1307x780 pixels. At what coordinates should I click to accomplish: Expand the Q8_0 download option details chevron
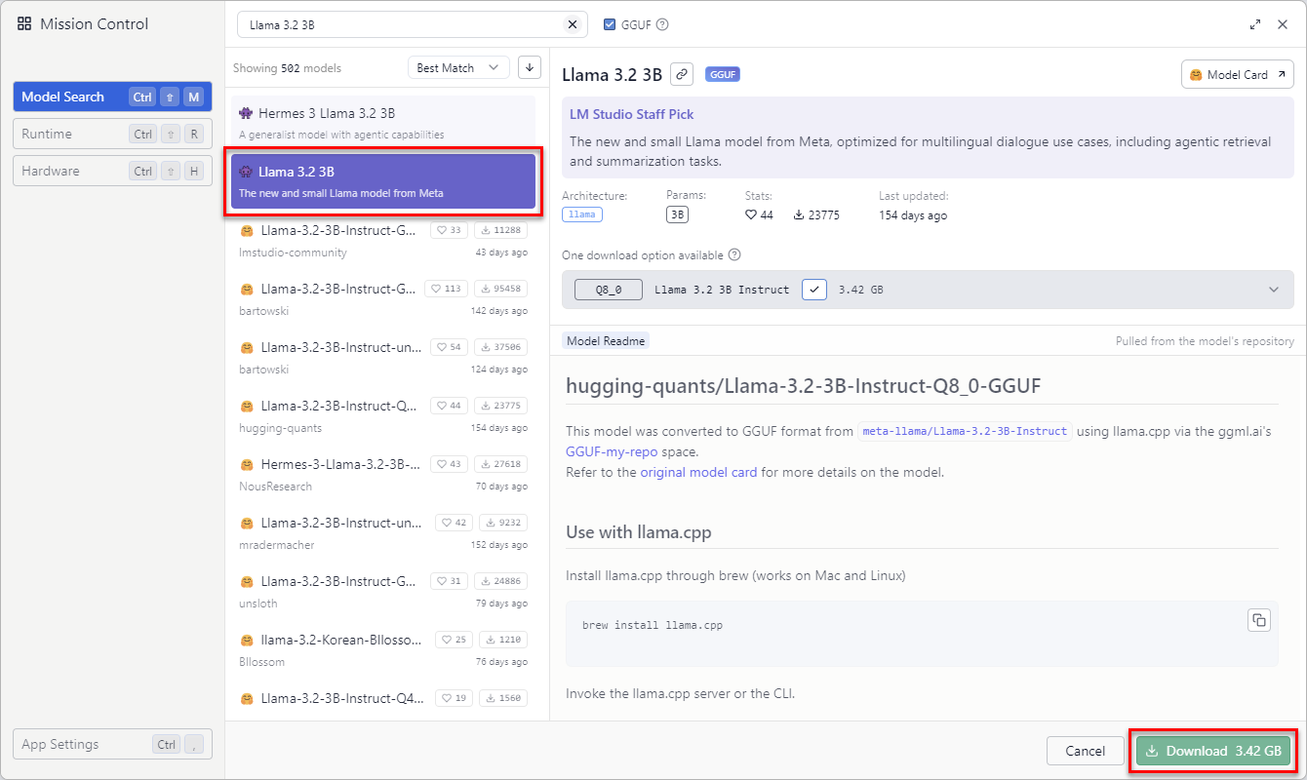click(x=1273, y=289)
